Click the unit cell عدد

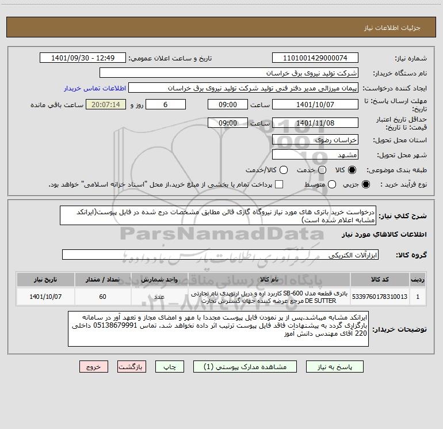coord(159,297)
